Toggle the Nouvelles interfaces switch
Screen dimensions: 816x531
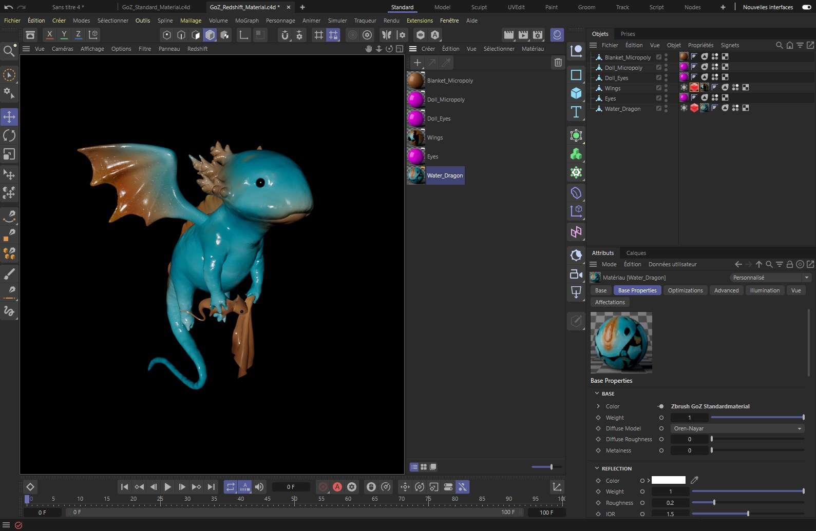(806, 7)
